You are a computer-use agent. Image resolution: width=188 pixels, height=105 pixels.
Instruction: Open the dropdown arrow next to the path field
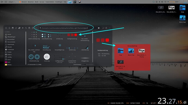[x=101, y=28]
